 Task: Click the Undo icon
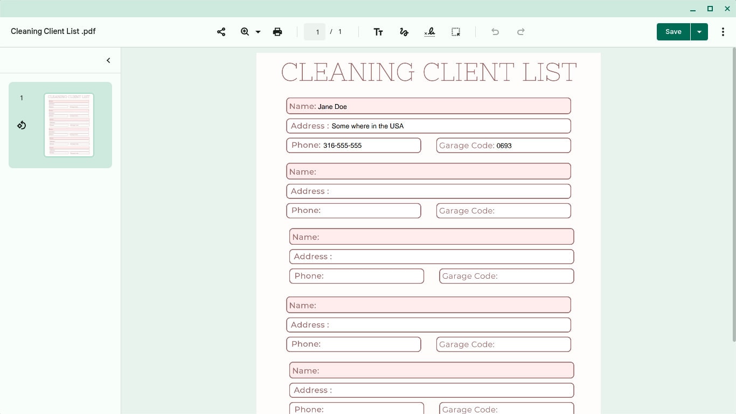coord(495,32)
